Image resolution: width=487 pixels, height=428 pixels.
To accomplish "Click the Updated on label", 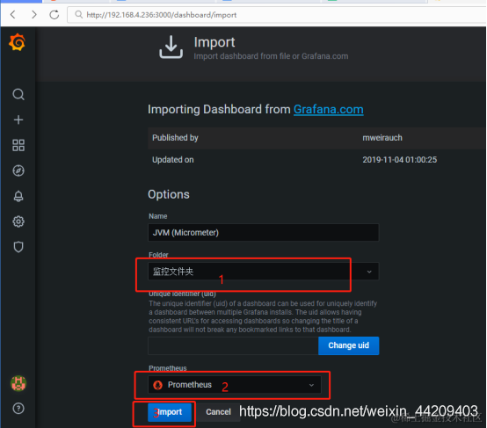I will click(172, 160).
